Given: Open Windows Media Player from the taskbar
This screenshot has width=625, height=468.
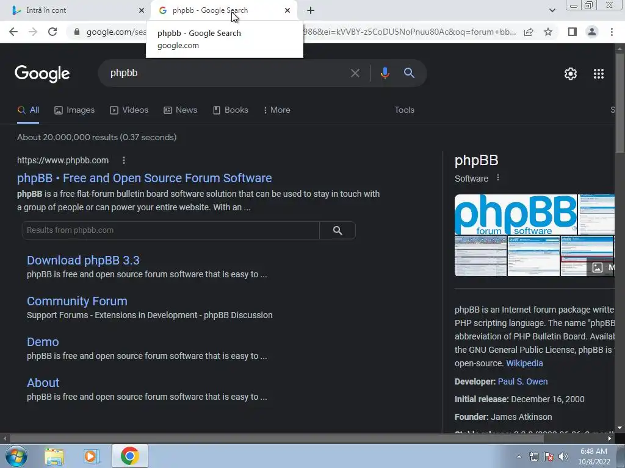Looking at the screenshot, I should pyautogui.click(x=92, y=456).
